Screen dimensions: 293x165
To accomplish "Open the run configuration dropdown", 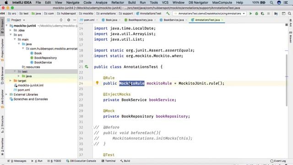I will [x=210, y=13].
